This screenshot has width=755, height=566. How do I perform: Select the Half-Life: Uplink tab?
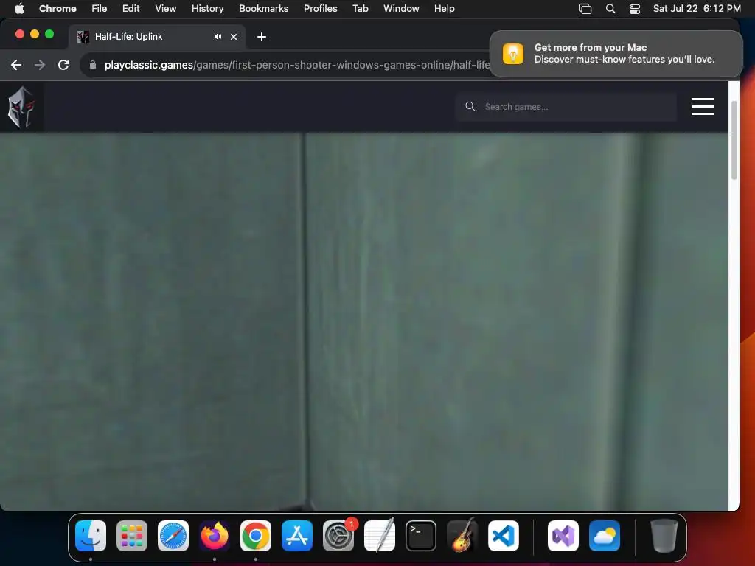[x=156, y=37]
